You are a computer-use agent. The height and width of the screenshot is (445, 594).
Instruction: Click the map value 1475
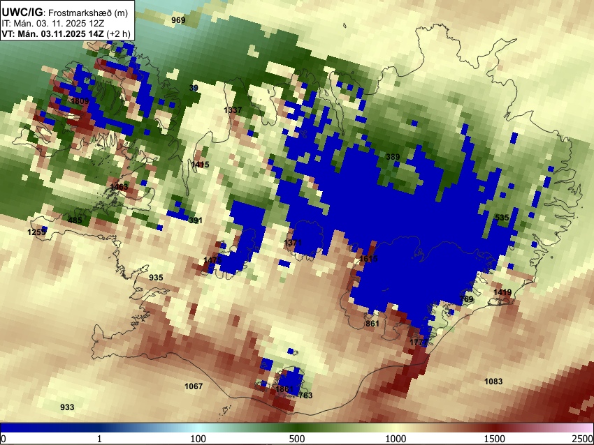[212, 260]
